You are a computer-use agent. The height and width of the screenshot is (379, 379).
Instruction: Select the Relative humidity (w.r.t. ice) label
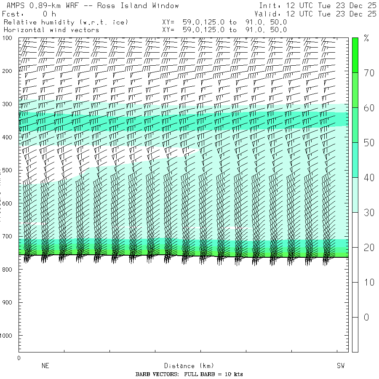(66, 22)
